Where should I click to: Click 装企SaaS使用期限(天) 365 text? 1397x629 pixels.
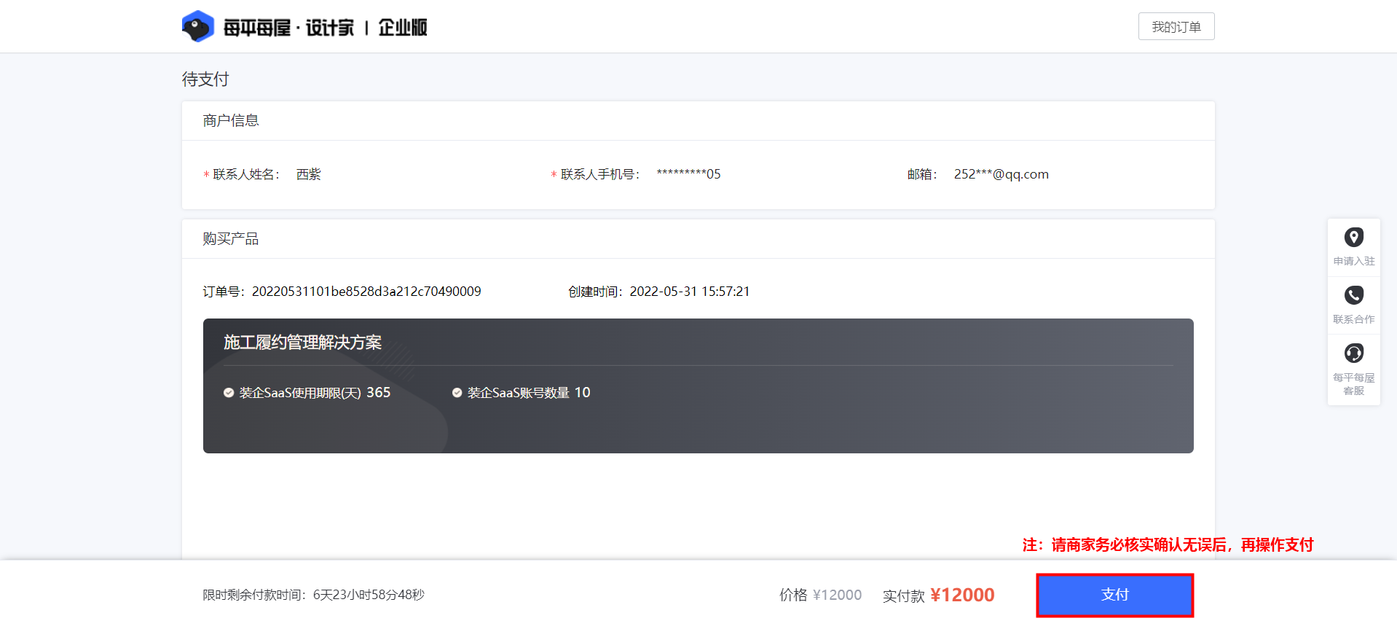point(315,393)
